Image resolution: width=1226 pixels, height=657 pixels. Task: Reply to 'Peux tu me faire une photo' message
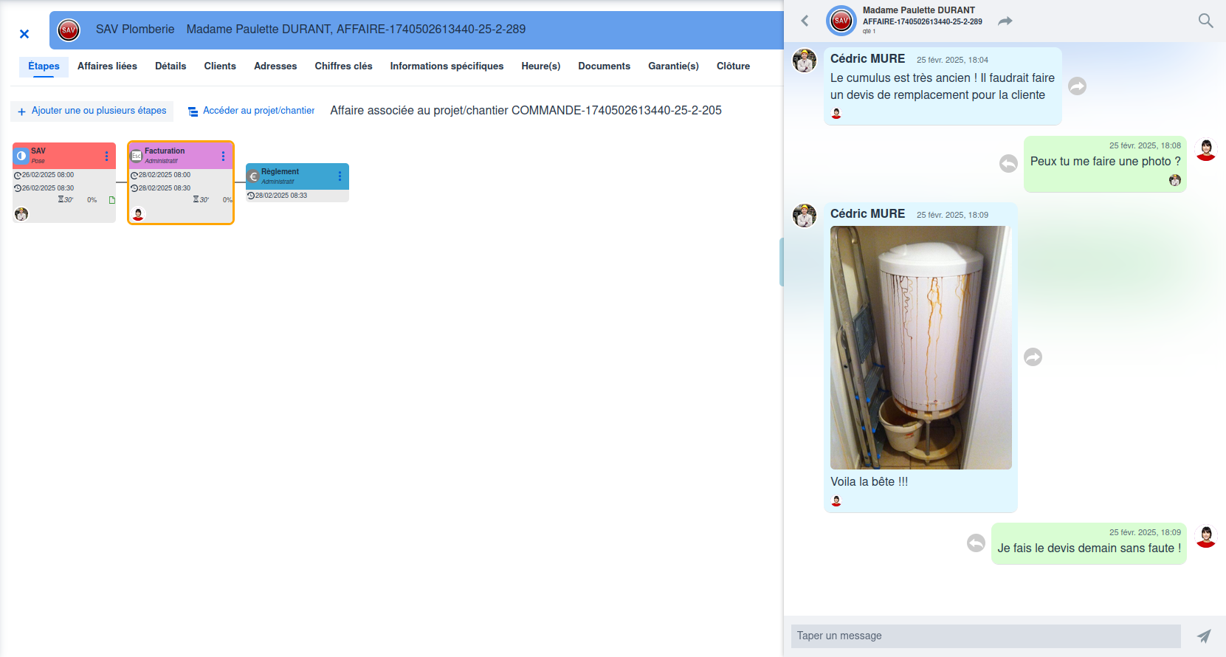[1008, 163]
